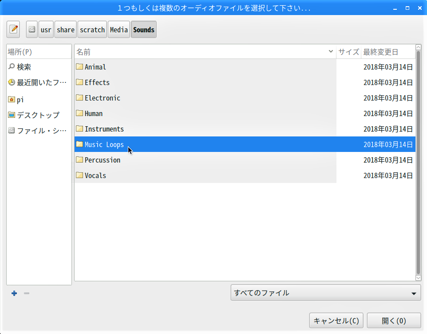427x334 pixels.
Task: Click the Instruments folder icon
Action: [79, 128]
